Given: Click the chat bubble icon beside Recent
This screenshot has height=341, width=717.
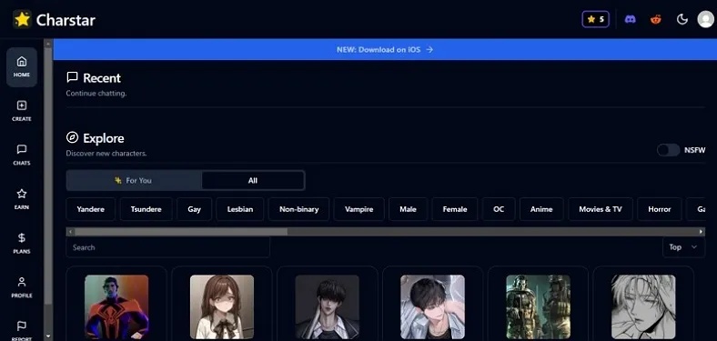Looking at the screenshot, I should (72, 77).
